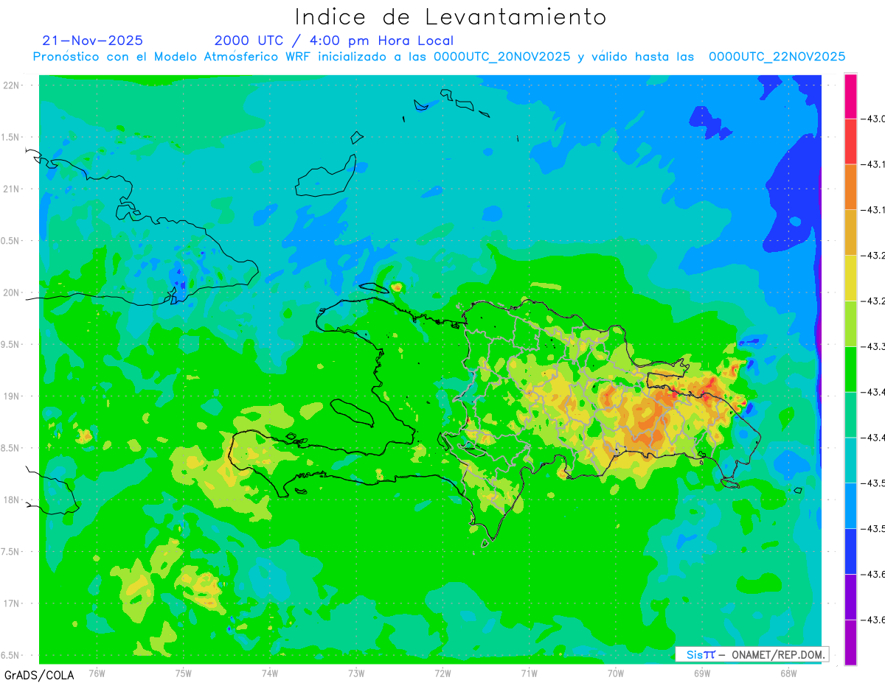The height and width of the screenshot is (683, 885).
Task: Click the legend value "-43.0"
Action: [x=874, y=119]
